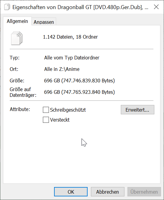The image size is (164, 200).
Task: Close the Eigenschaften dialog with X
Action: click(156, 7)
